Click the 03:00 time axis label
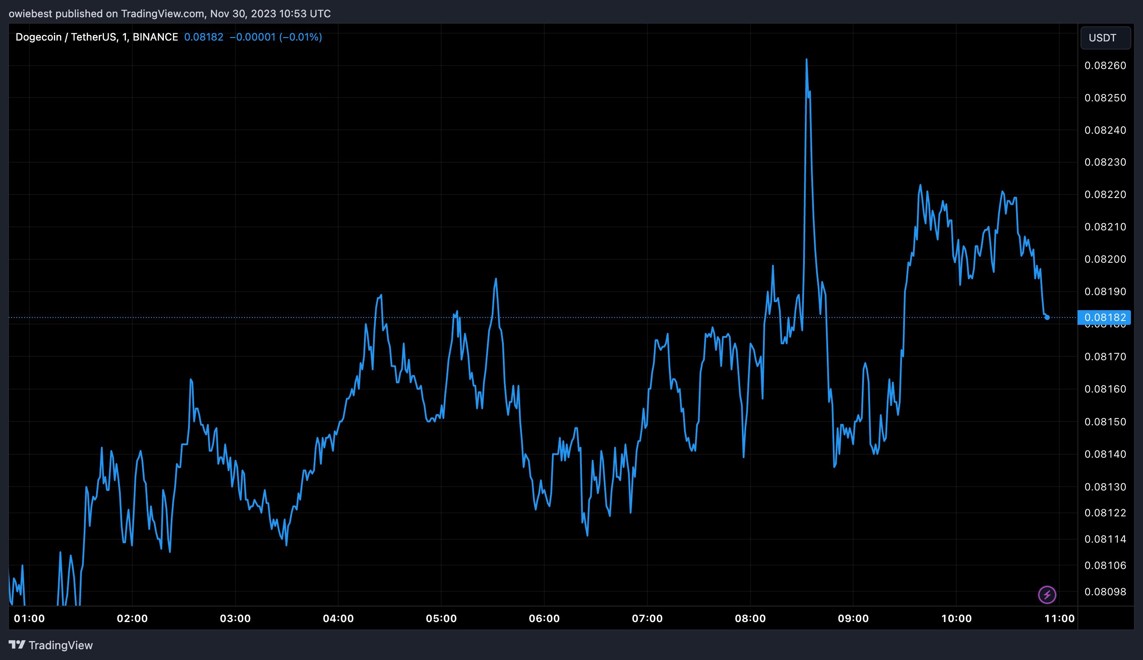Screen dimensions: 1143x660 tap(235, 618)
